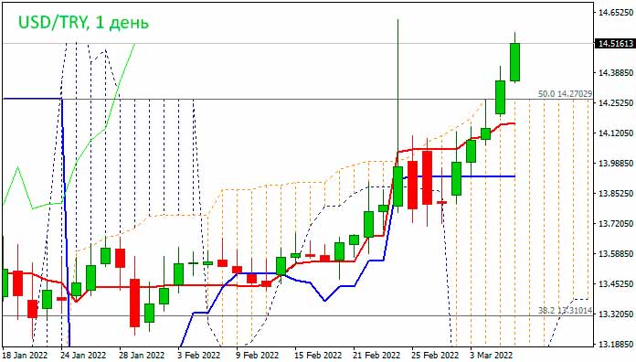The width and height of the screenshot is (636, 362).
Task: Click the date label '21 Feb 2022'
Action: [x=376, y=356]
